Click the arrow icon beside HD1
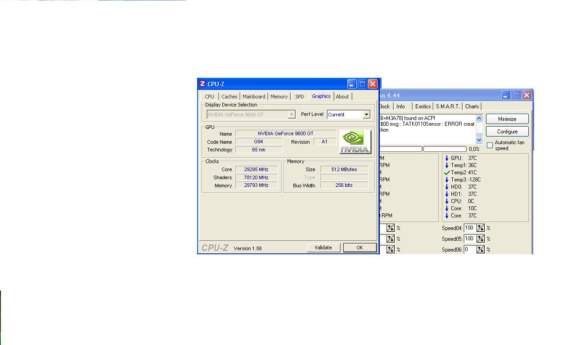576x345 pixels. point(447,194)
